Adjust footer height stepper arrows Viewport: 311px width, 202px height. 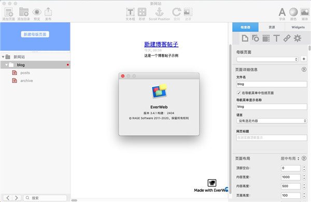point(304,195)
